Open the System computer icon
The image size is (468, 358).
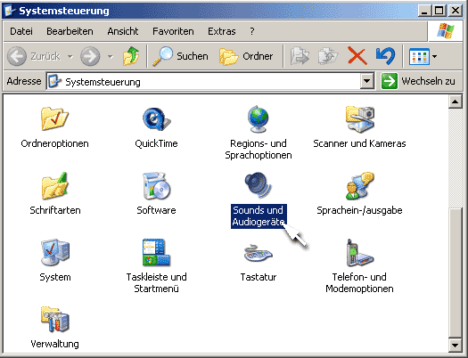[55, 252]
